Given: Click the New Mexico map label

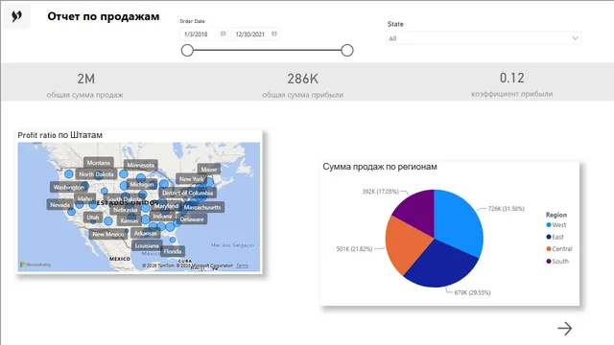Looking at the screenshot, I should (x=108, y=234).
